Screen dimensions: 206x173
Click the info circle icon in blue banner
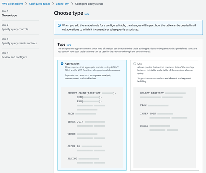[x=59, y=25]
